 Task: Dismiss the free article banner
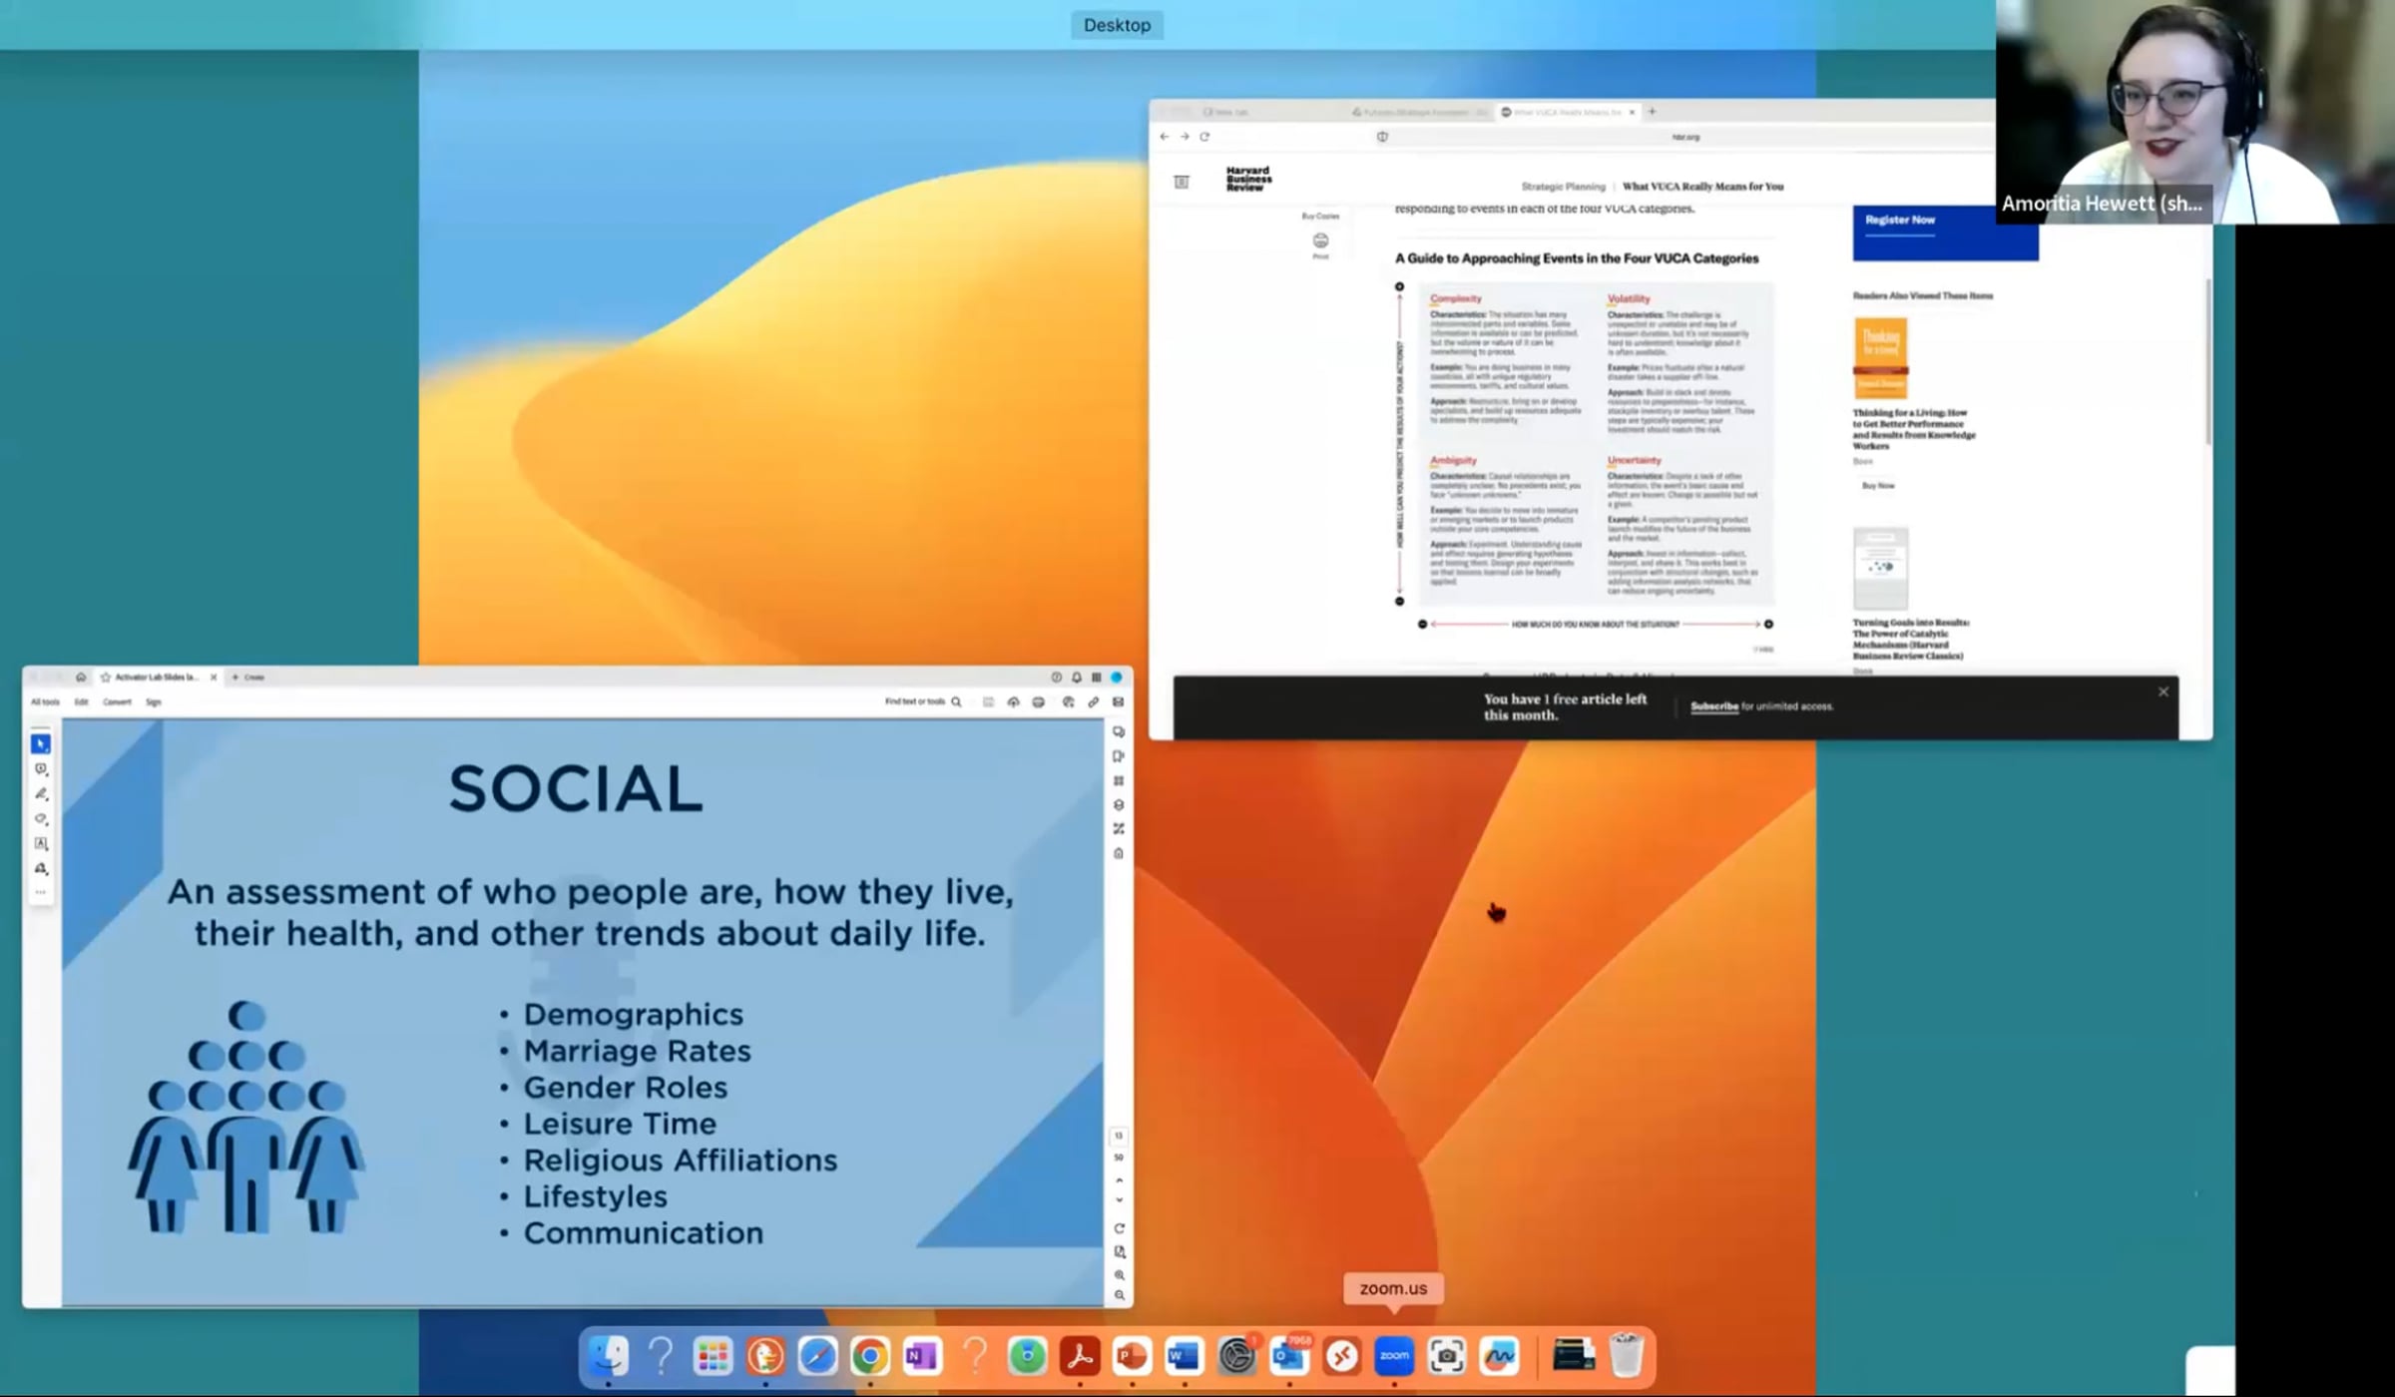[x=2162, y=692]
